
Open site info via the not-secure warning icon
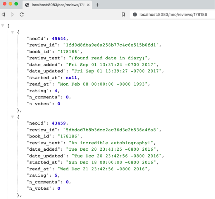[x=135, y=14]
